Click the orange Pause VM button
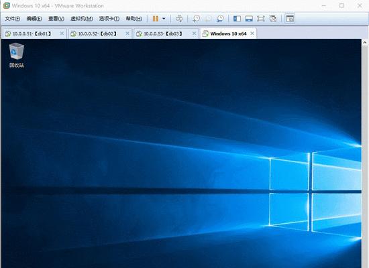Screen dimensions: 369x268 (x=156, y=19)
